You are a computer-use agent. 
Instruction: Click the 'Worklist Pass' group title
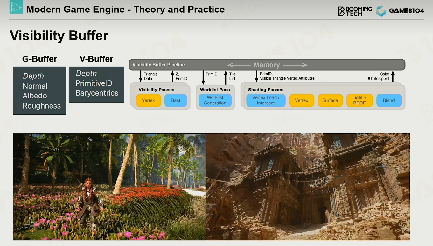(x=215, y=90)
